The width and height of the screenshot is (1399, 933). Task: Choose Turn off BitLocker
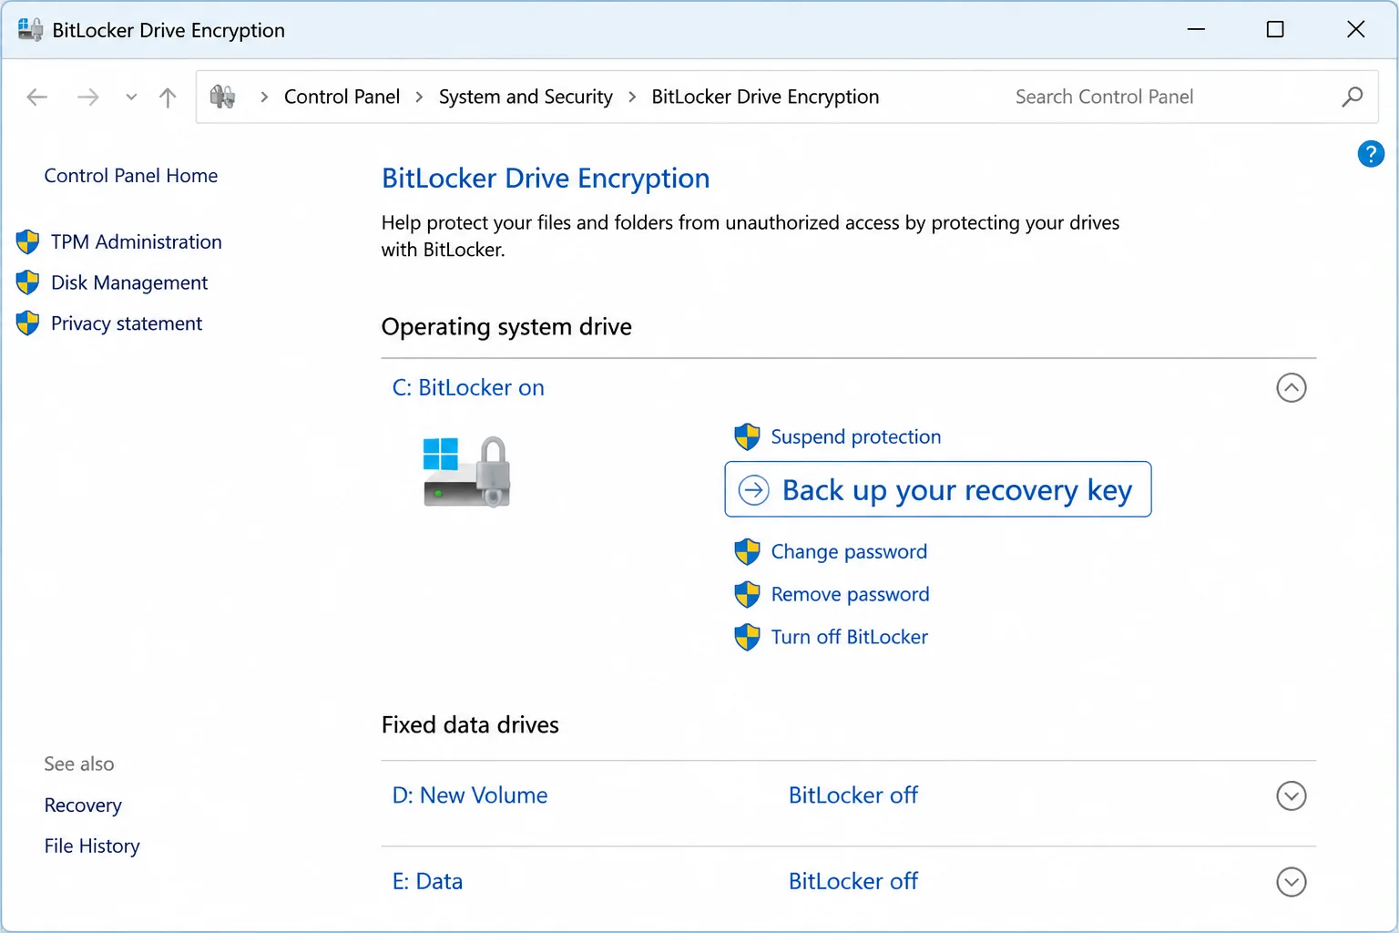point(849,637)
